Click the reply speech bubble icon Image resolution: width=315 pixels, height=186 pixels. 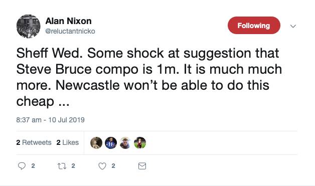click(x=22, y=166)
